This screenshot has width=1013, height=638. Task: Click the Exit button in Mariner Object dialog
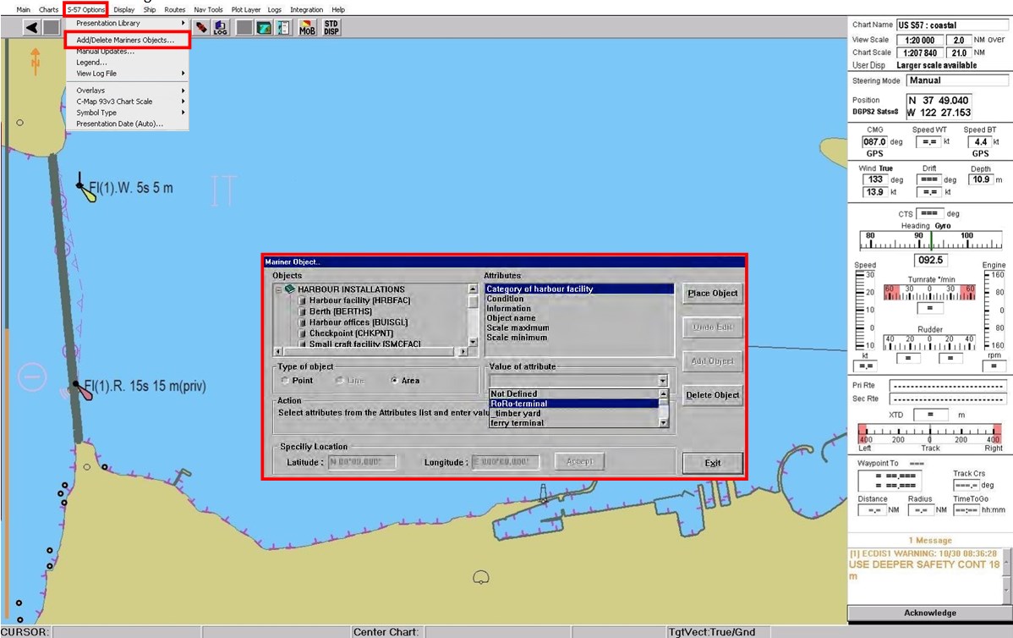tap(713, 464)
